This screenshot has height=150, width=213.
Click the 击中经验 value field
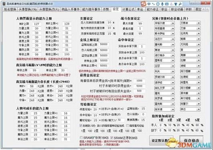[x=95, y=115]
